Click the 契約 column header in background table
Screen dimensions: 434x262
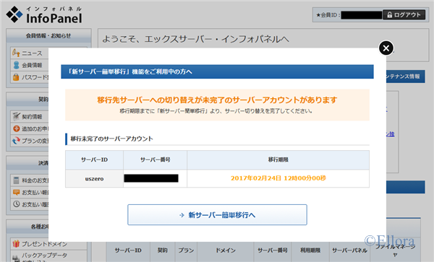163,250
